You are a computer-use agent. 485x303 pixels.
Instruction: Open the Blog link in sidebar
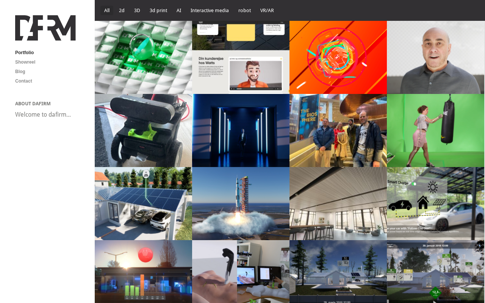point(20,72)
